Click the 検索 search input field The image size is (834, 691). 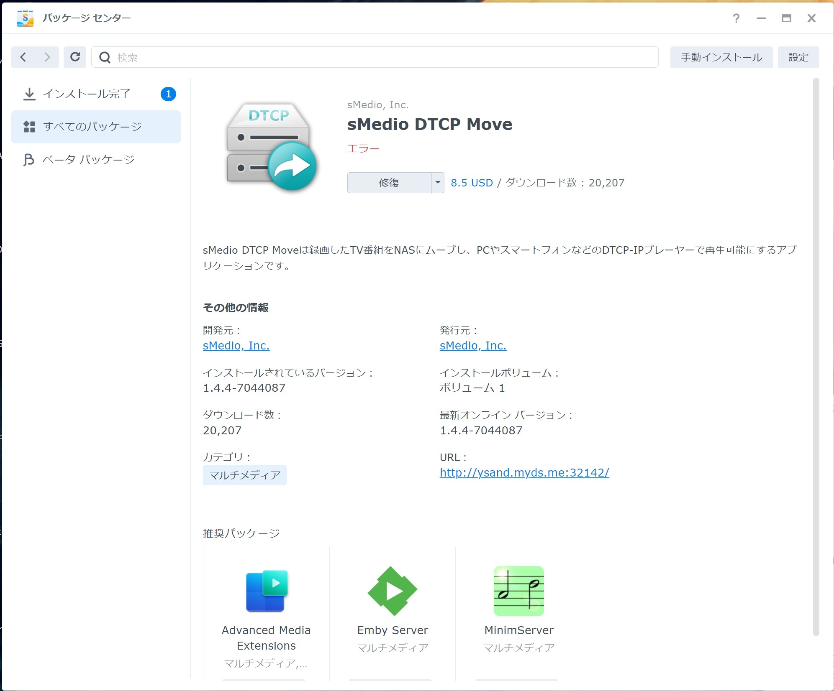(x=377, y=57)
